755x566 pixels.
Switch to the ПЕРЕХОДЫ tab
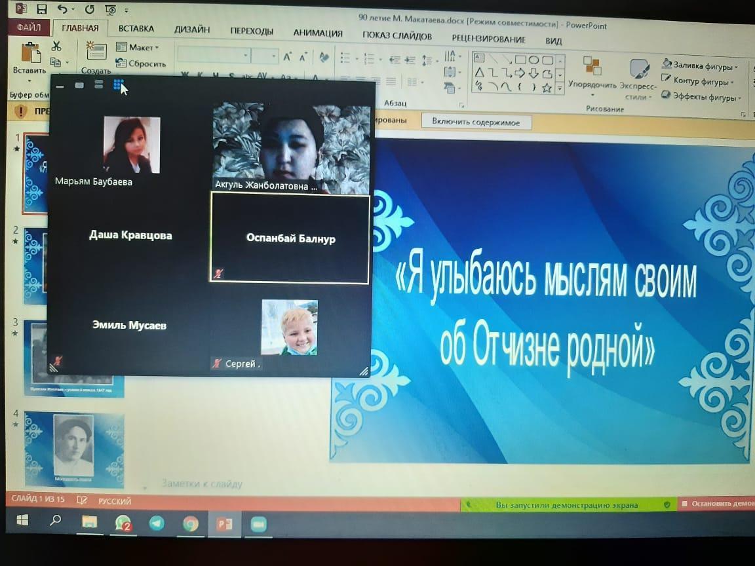click(252, 31)
